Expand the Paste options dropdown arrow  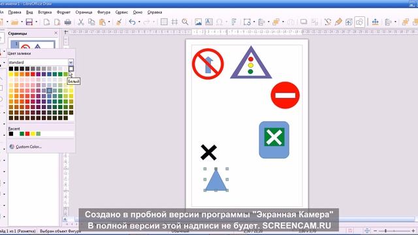tap(109, 22)
